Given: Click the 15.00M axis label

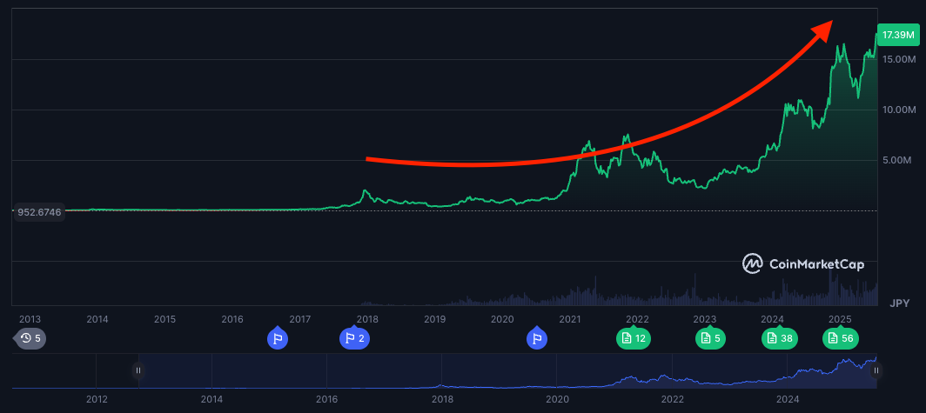Looking at the screenshot, I should click(899, 60).
